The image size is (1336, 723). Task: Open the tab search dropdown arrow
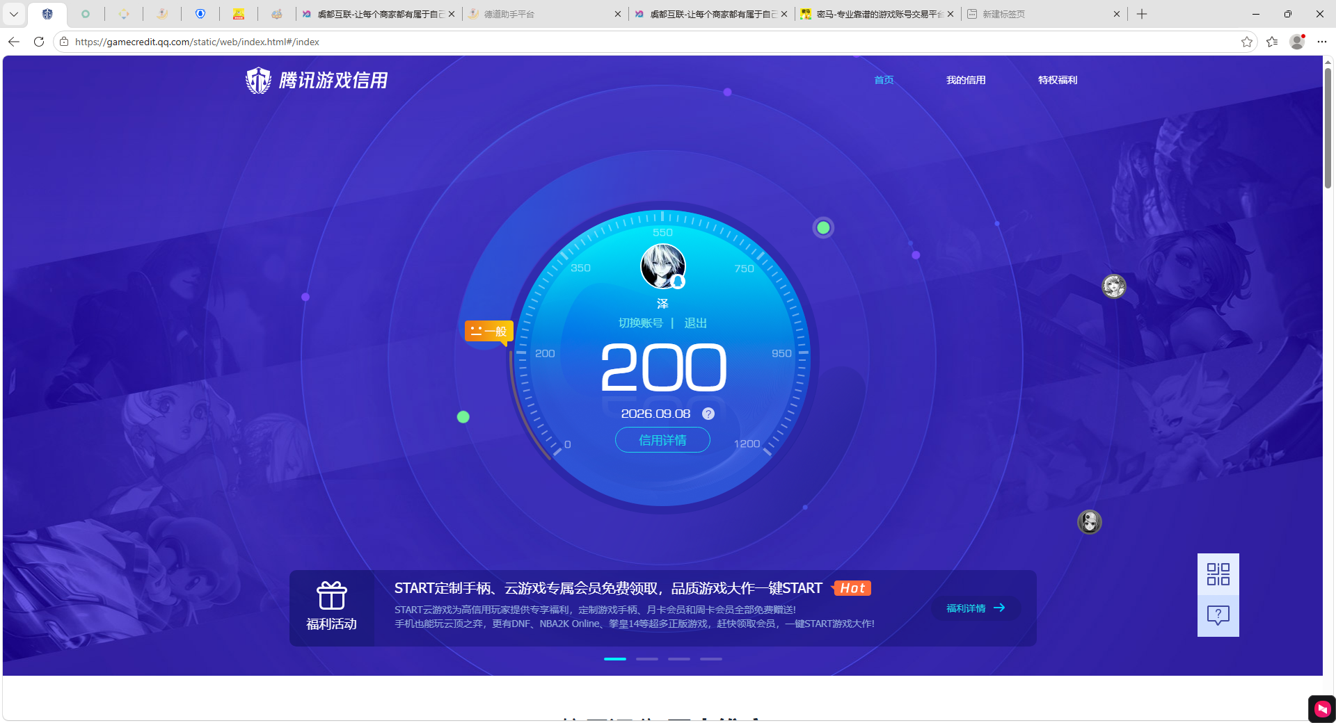(14, 14)
